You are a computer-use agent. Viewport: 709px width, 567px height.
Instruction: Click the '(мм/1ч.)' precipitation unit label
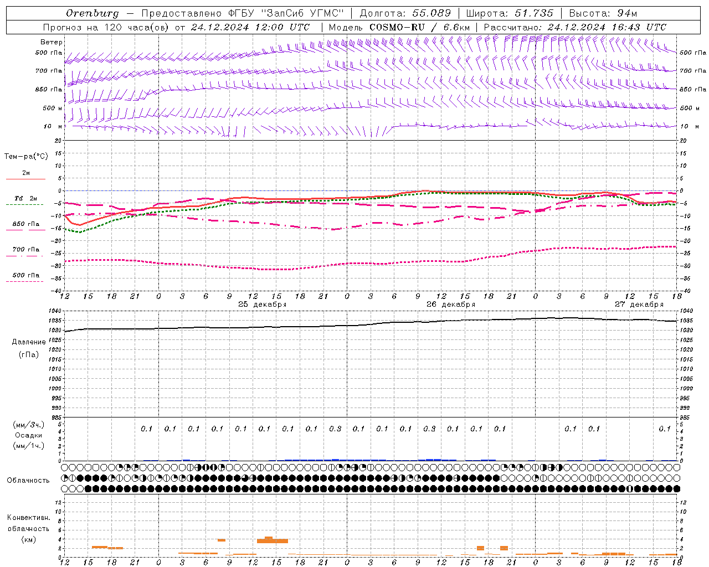pyautogui.click(x=29, y=446)
